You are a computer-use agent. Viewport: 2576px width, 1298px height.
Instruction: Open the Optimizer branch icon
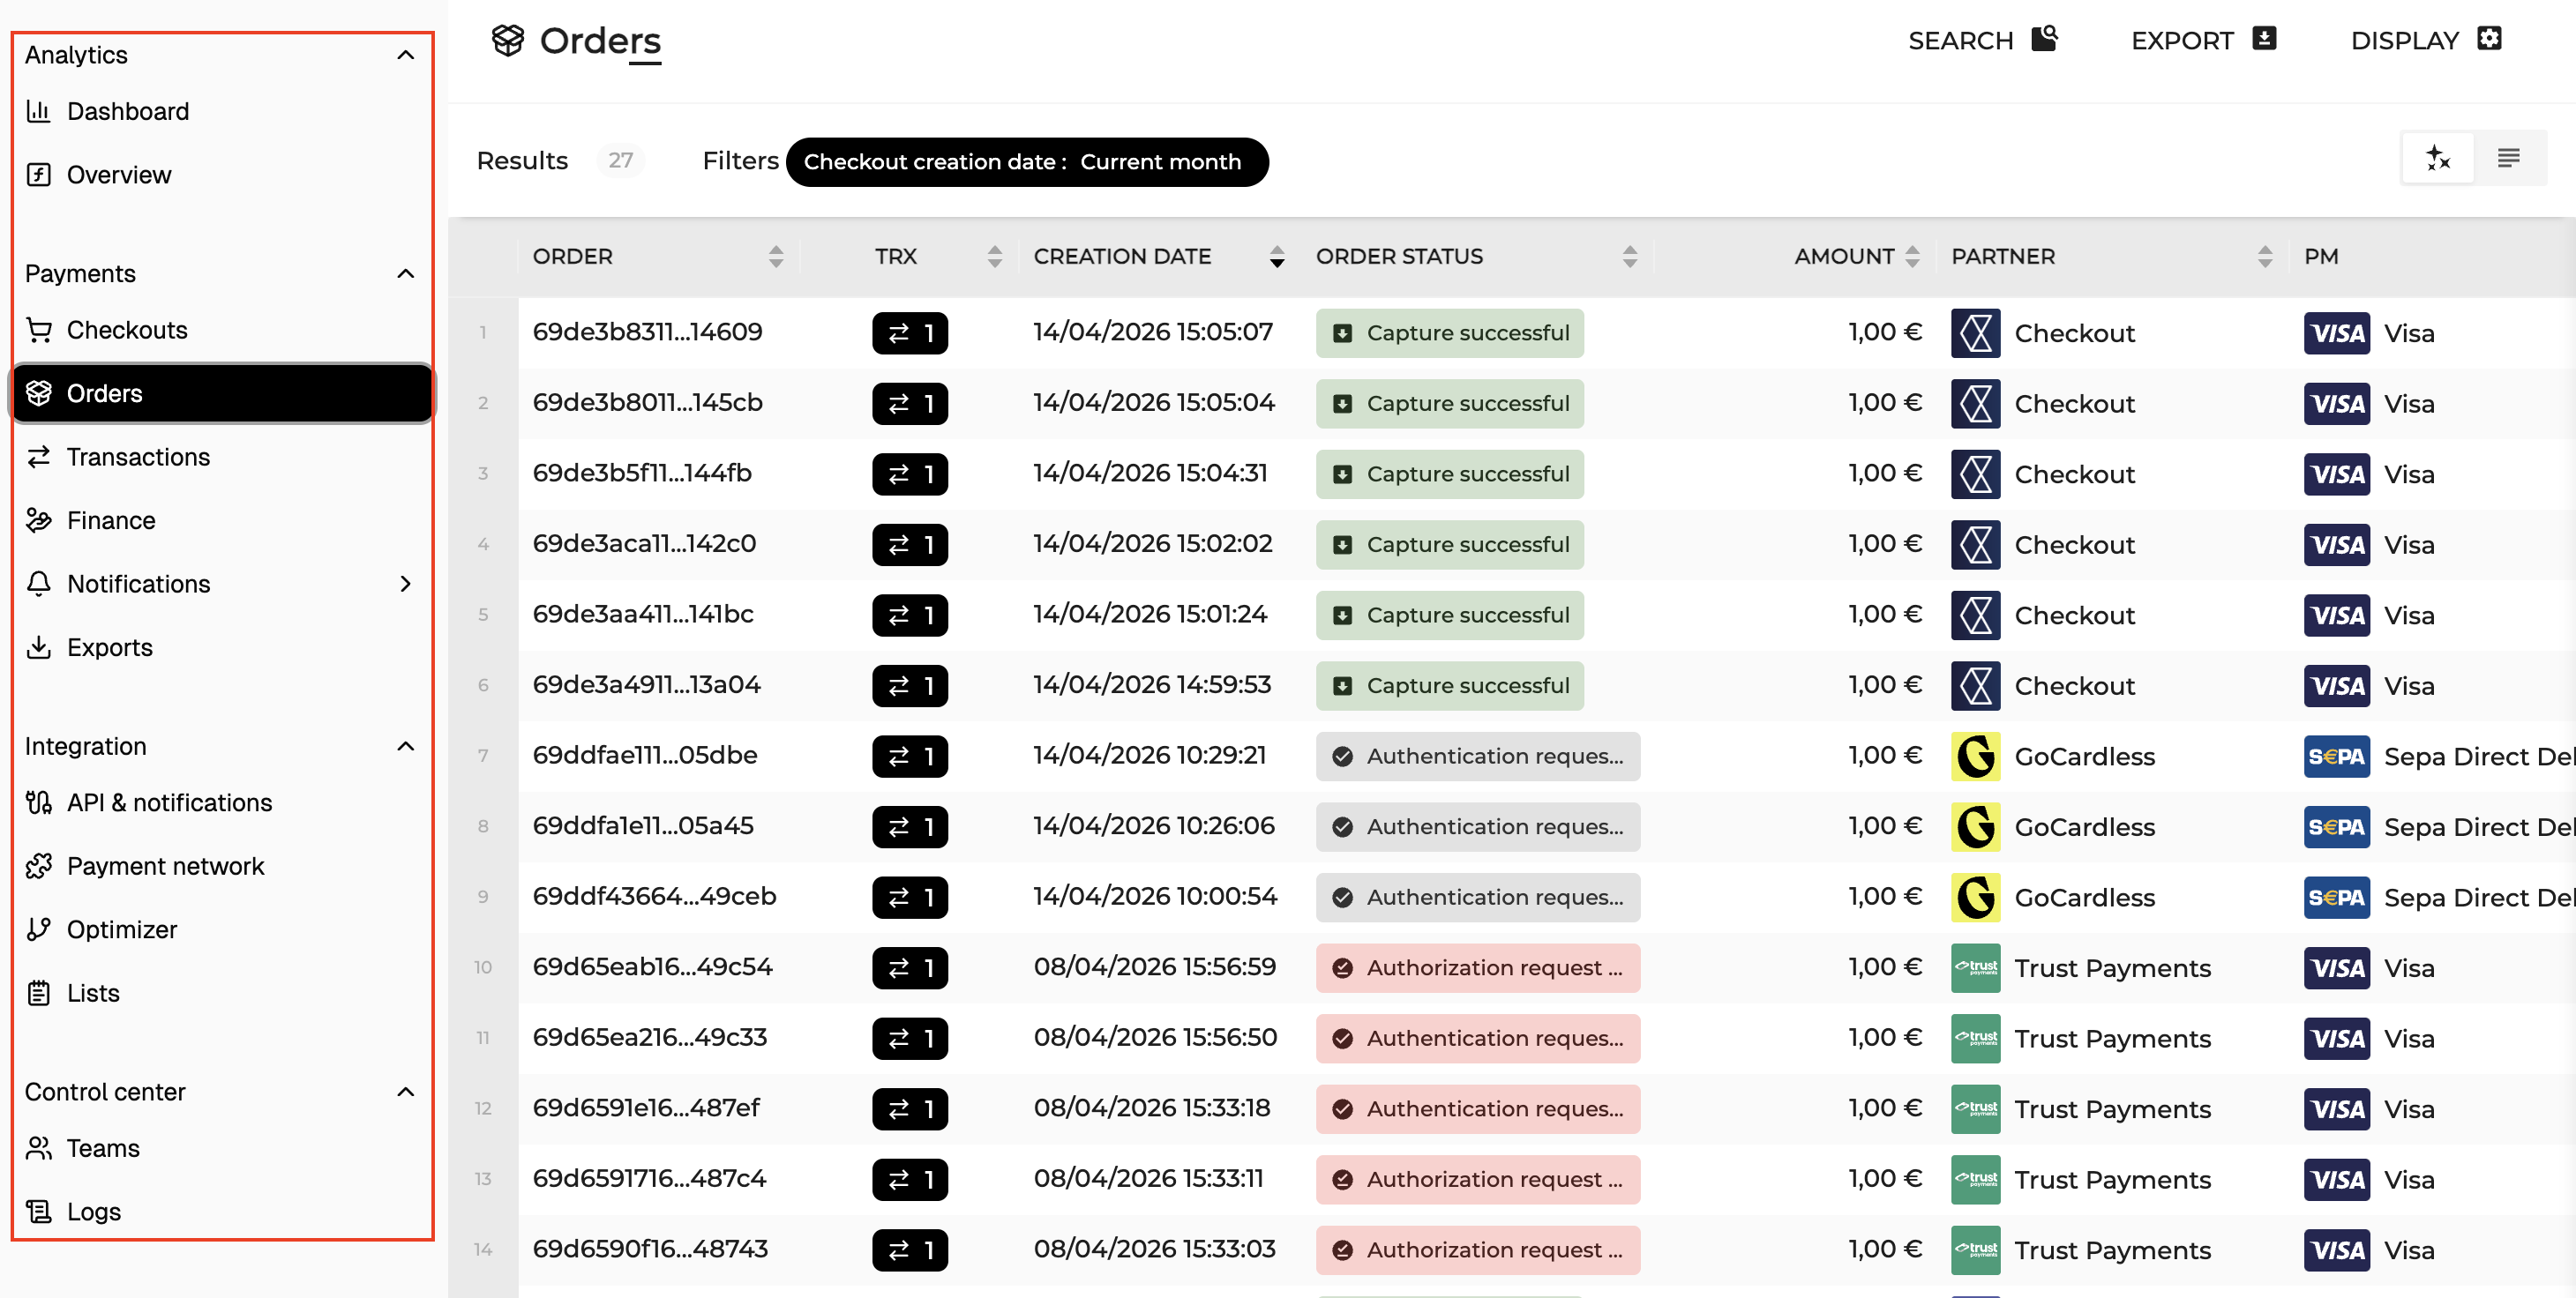(38, 929)
